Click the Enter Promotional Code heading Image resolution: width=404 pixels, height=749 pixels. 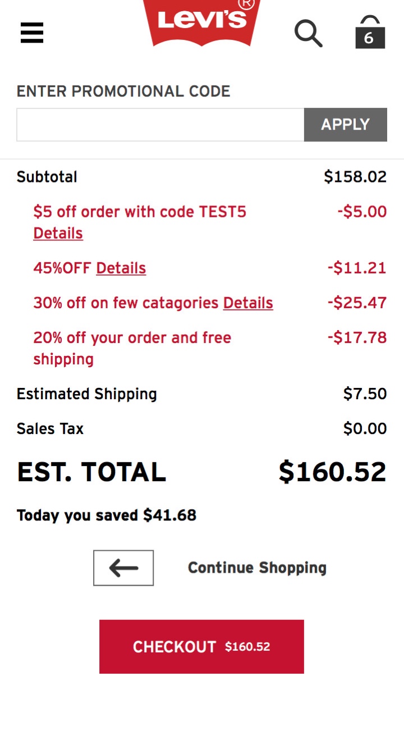pyautogui.click(x=123, y=91)
